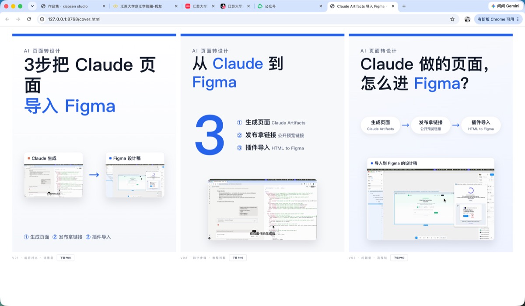Bookmark this page with the star icon
The image size is (525, 306).
[452, 19]
